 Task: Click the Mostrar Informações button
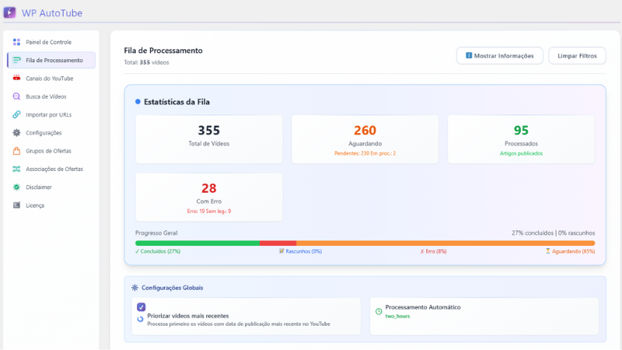(499, 55)
